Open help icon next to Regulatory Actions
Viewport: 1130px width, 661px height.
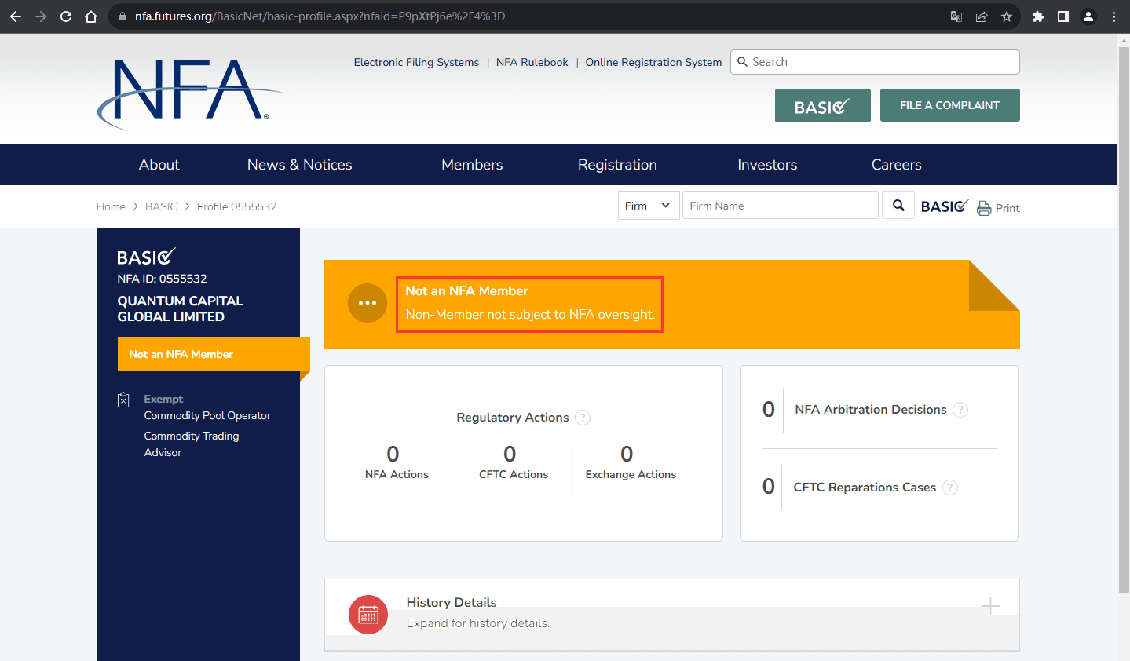(583, 418)
